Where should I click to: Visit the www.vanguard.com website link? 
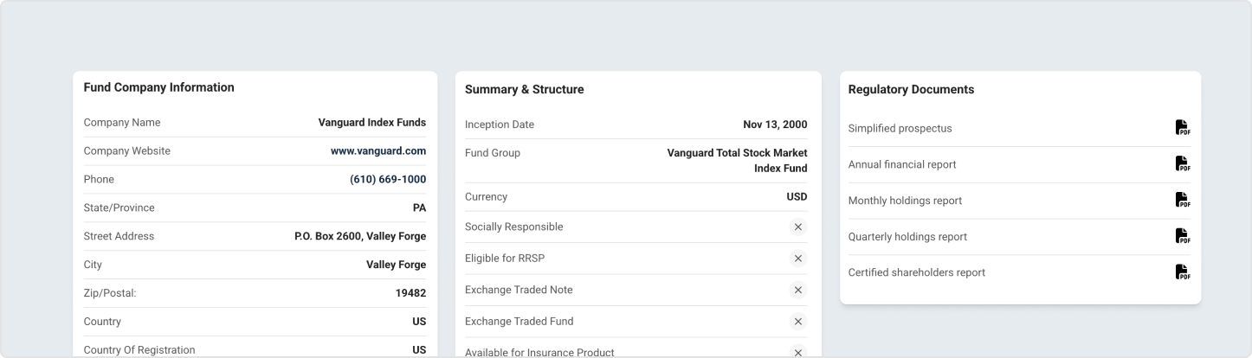(378, 151)
